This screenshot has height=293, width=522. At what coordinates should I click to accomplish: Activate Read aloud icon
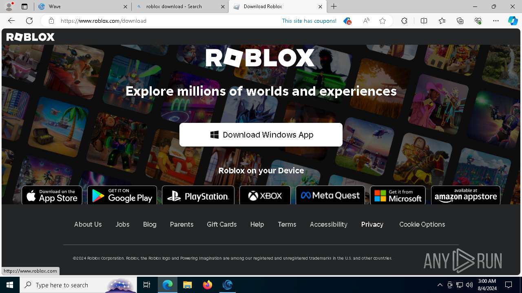tap(366, 21)
